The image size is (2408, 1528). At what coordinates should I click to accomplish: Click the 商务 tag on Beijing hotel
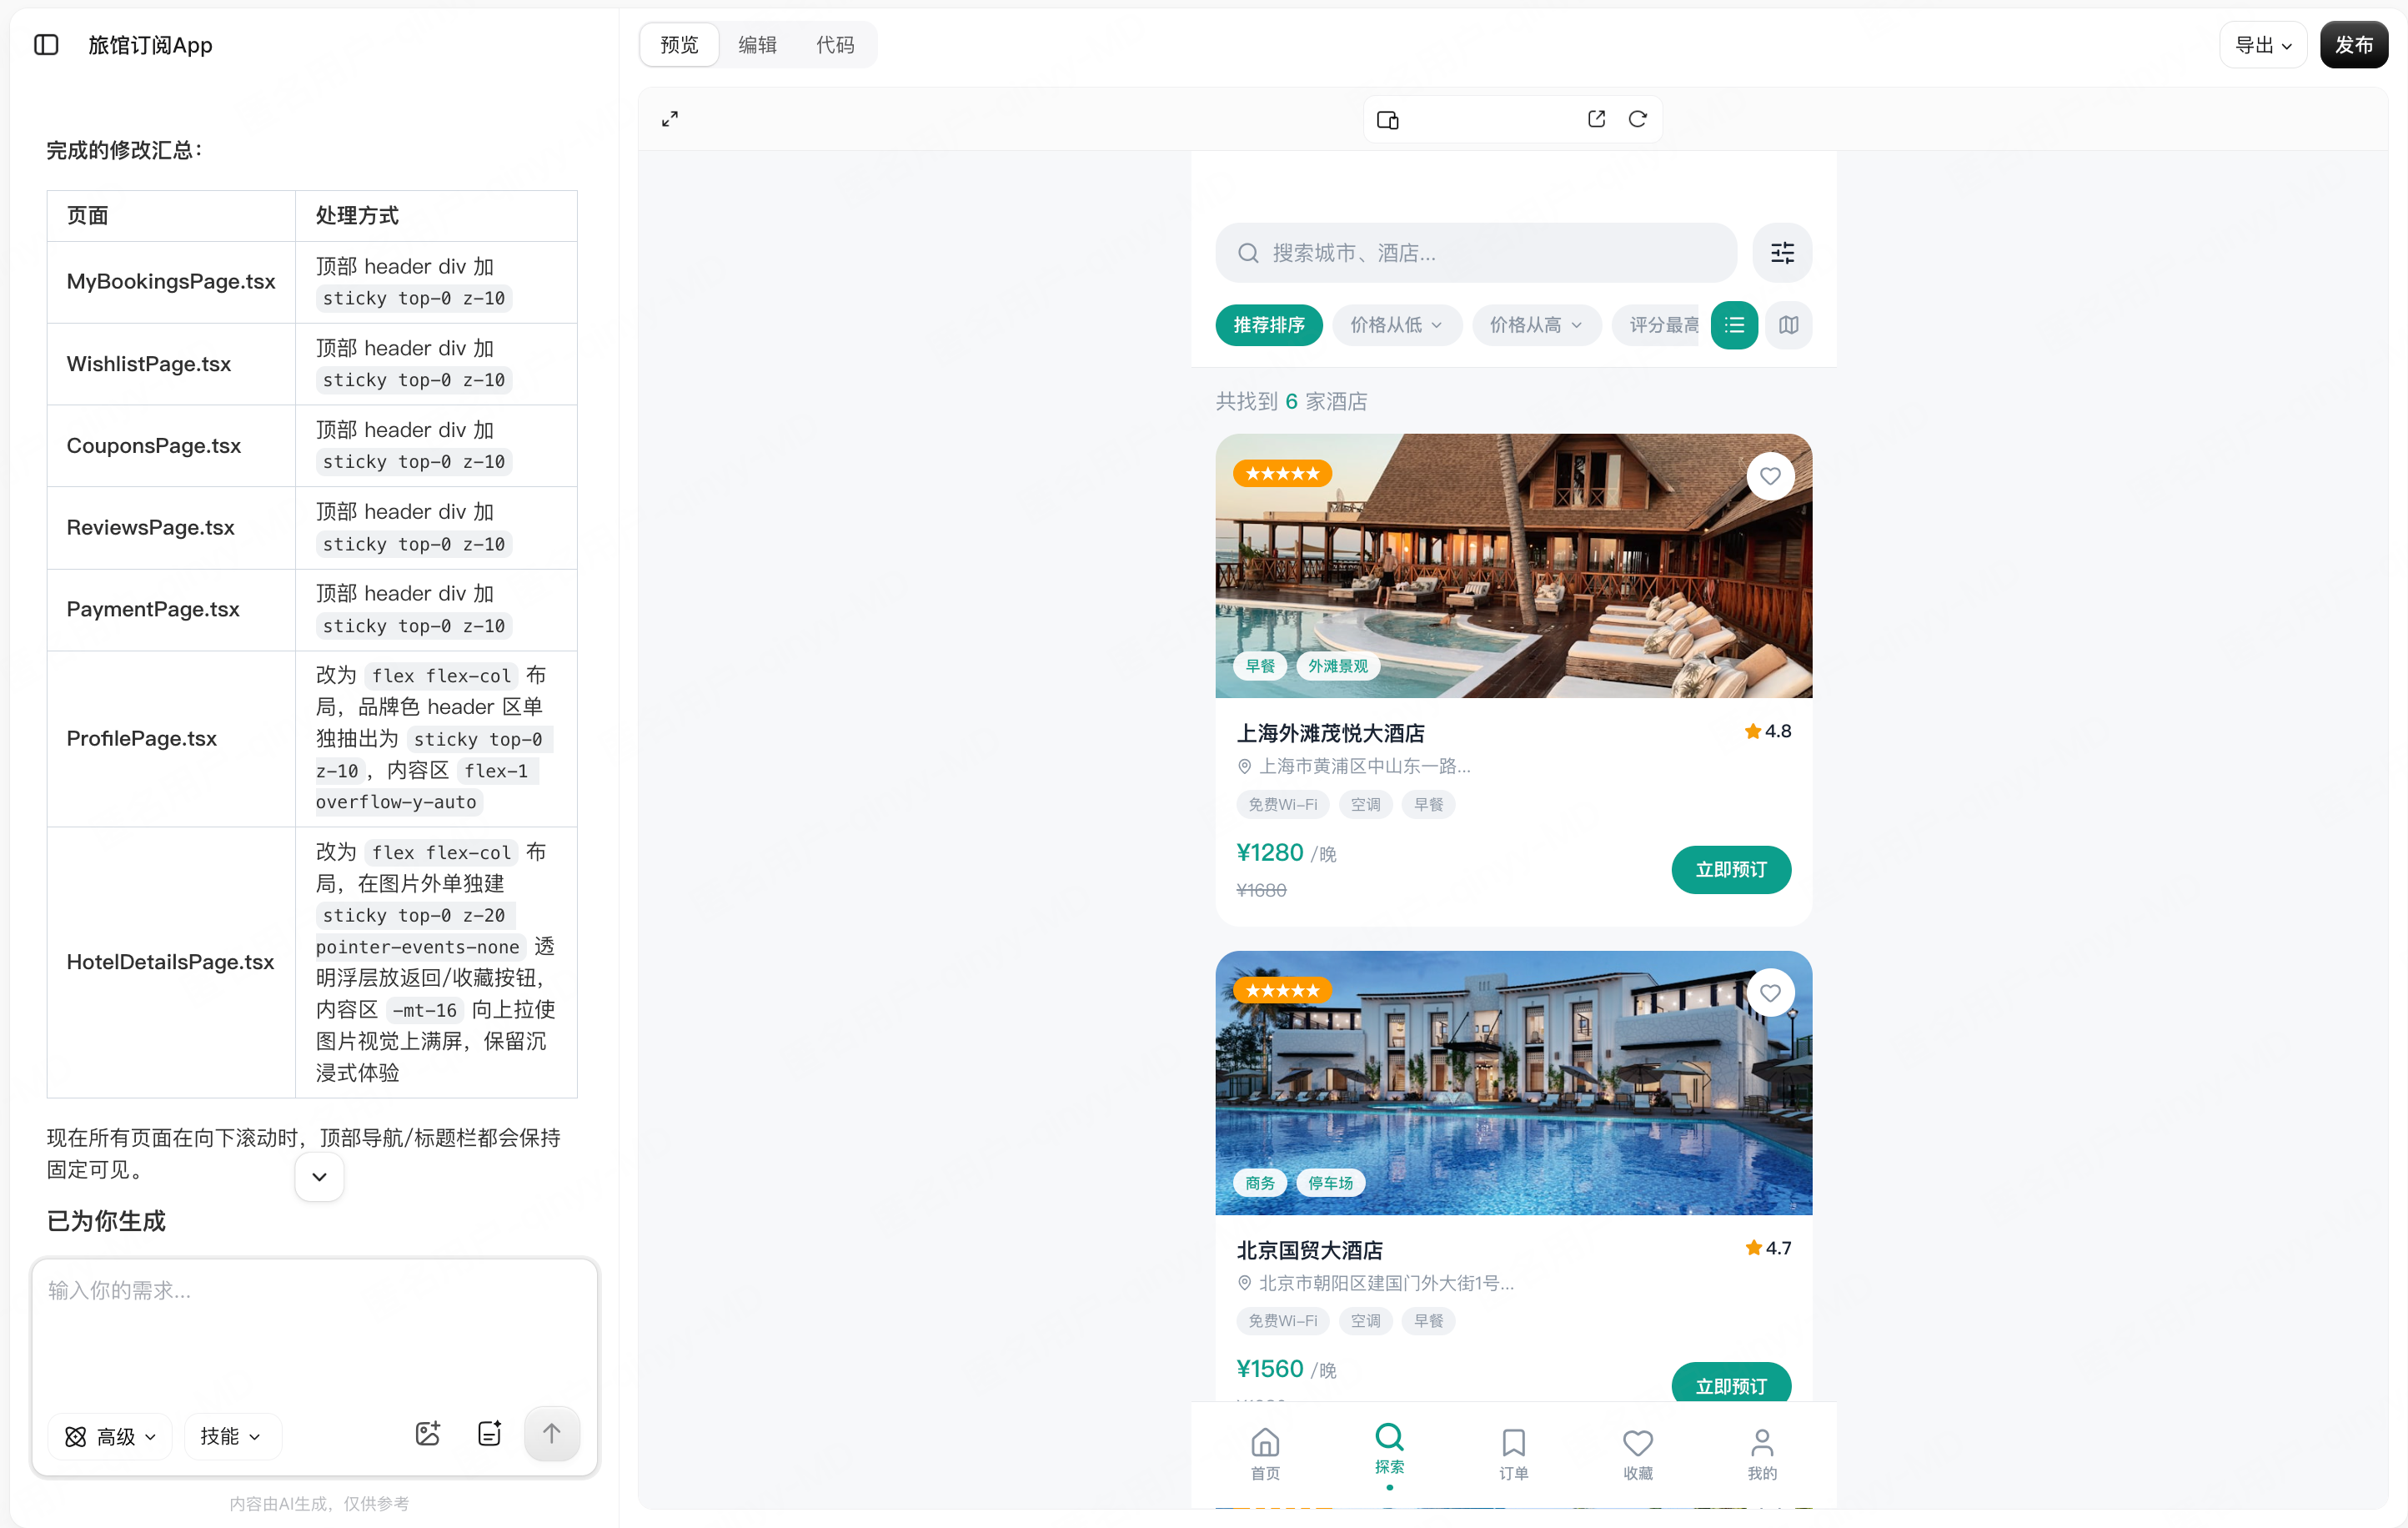(1260, 1183)
